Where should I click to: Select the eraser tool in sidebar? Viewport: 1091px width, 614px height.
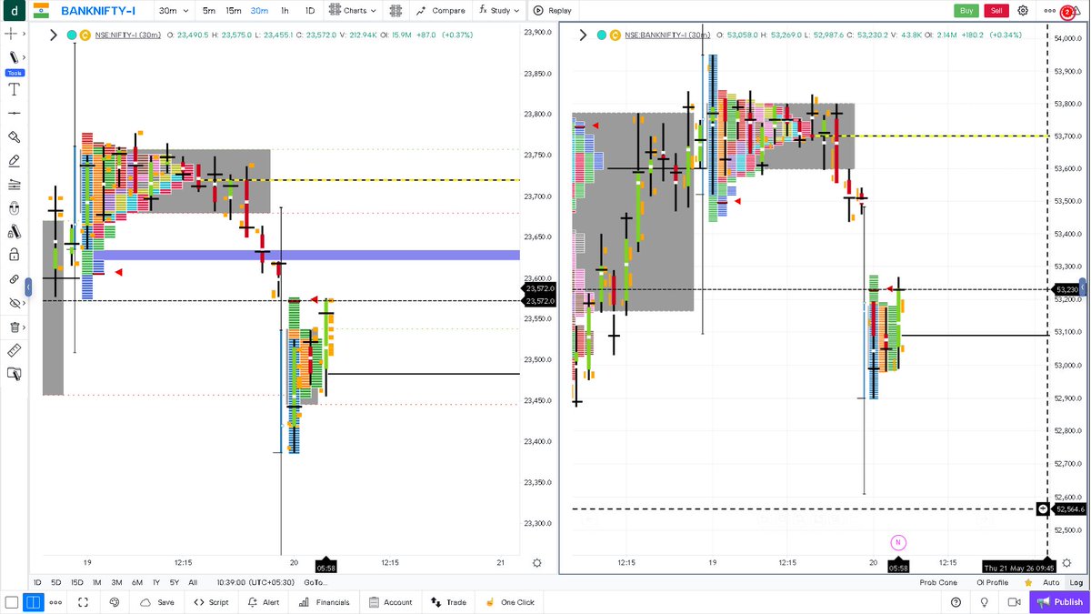(14, 160)
